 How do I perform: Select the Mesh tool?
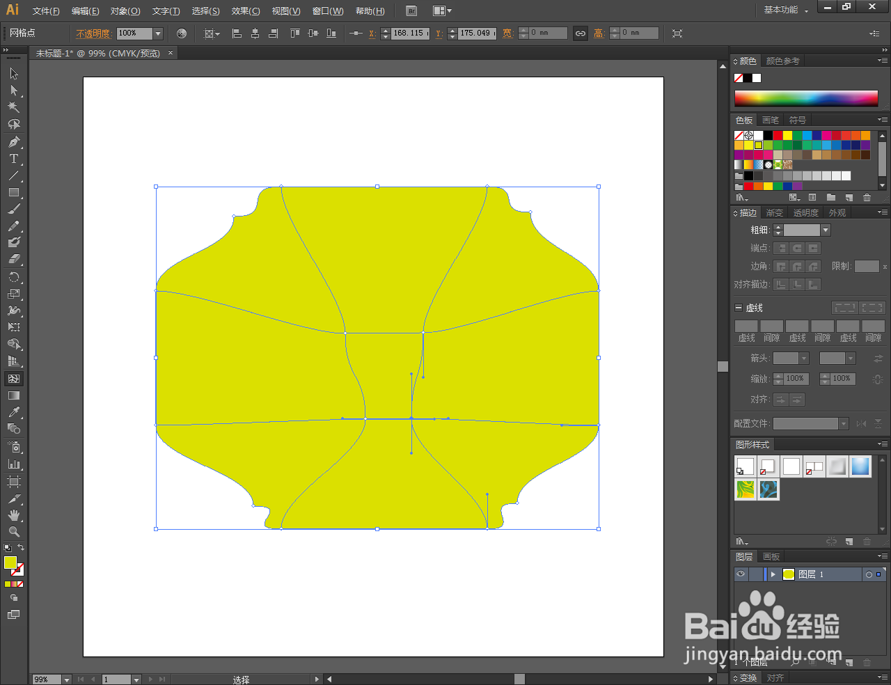(x=14, y=379)
